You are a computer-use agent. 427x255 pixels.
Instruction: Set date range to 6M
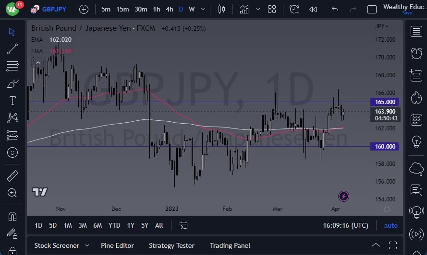[98, 225]
